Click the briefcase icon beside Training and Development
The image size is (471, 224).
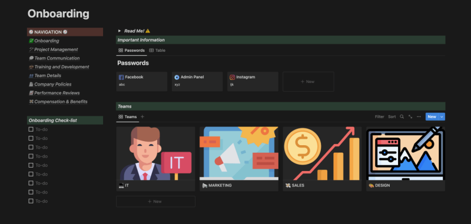pyautogui.click(x=31, y=67)
